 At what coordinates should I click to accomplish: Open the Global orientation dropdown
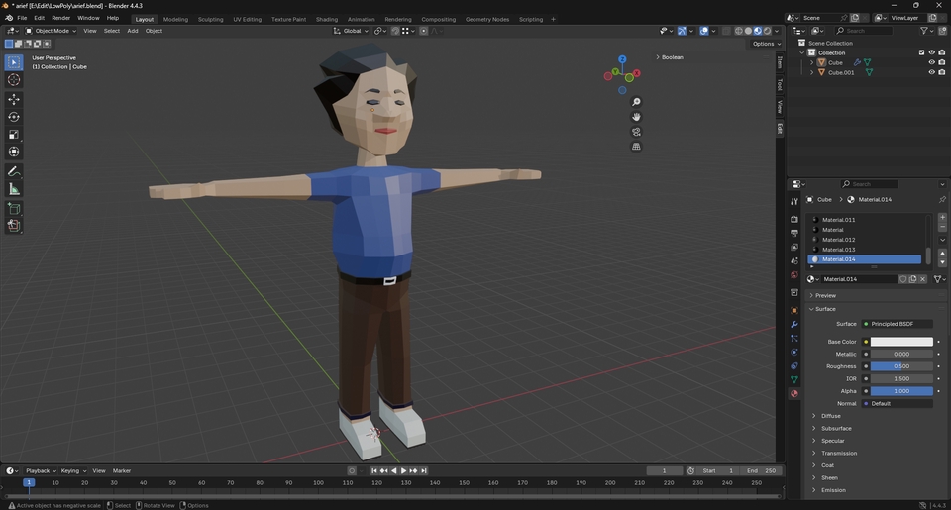(351, 31)
